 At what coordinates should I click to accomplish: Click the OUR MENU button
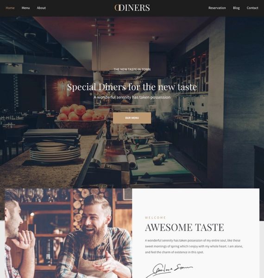coord(132,118)
